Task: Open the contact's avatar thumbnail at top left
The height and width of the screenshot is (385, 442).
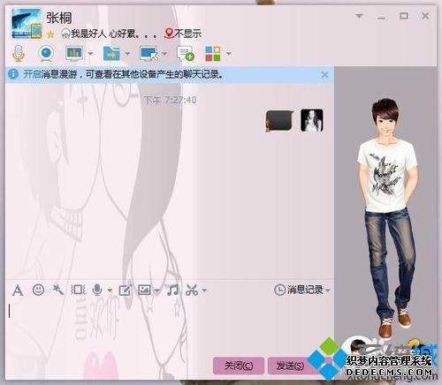Action: (27, 24)
